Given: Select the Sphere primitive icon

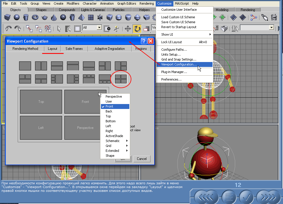Looking at the screenshot, I should (17, 17).
